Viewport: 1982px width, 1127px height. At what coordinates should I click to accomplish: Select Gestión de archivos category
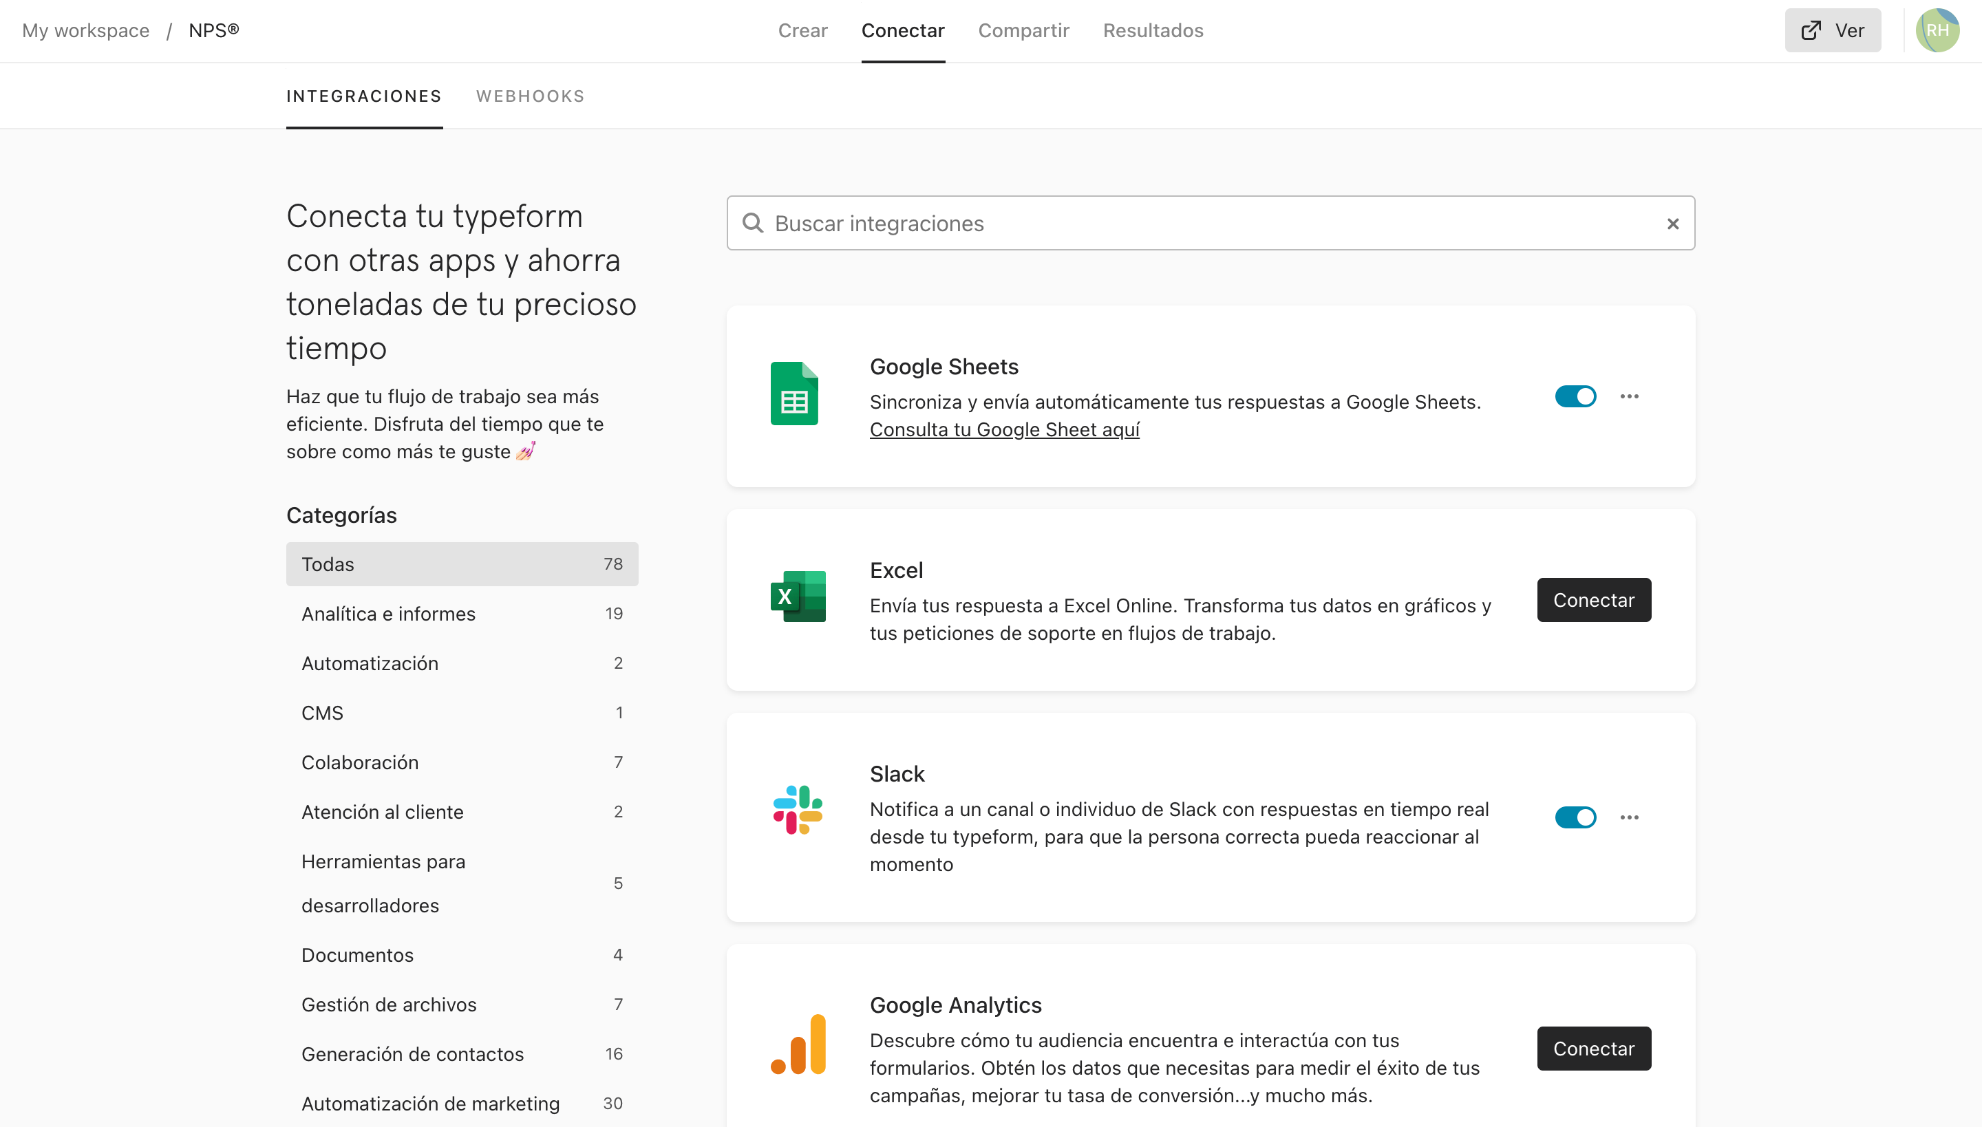(462, 1005)
